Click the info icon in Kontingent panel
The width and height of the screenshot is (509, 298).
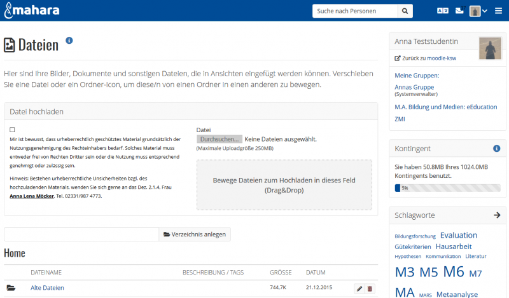pyautogui.click(x=497, y=149)
